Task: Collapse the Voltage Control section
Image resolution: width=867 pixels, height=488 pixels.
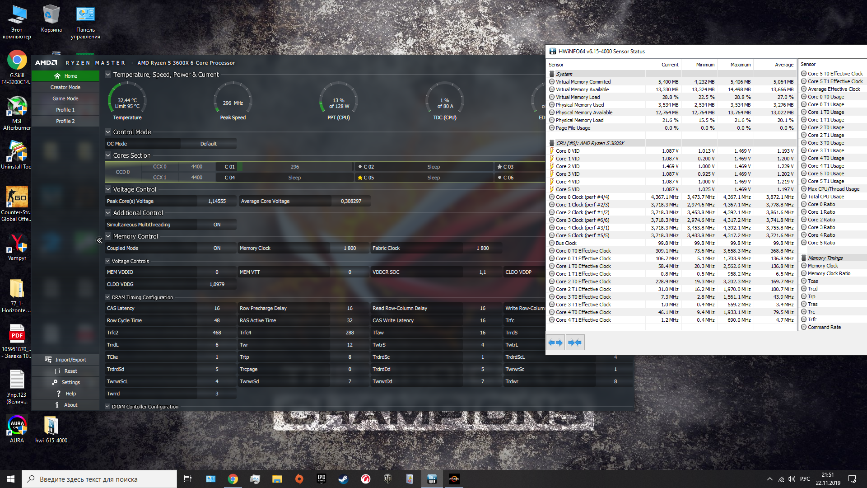Action: click(108, 189)
